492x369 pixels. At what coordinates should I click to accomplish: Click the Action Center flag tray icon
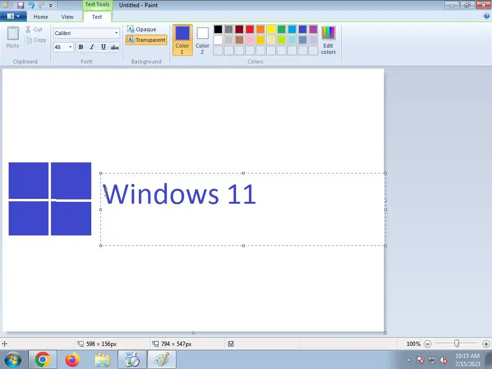point(420,360)
